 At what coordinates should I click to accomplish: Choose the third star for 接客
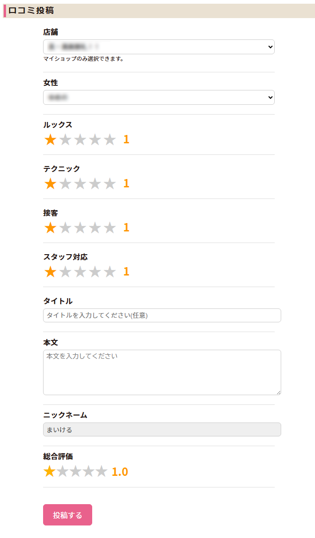click(80, 228)
